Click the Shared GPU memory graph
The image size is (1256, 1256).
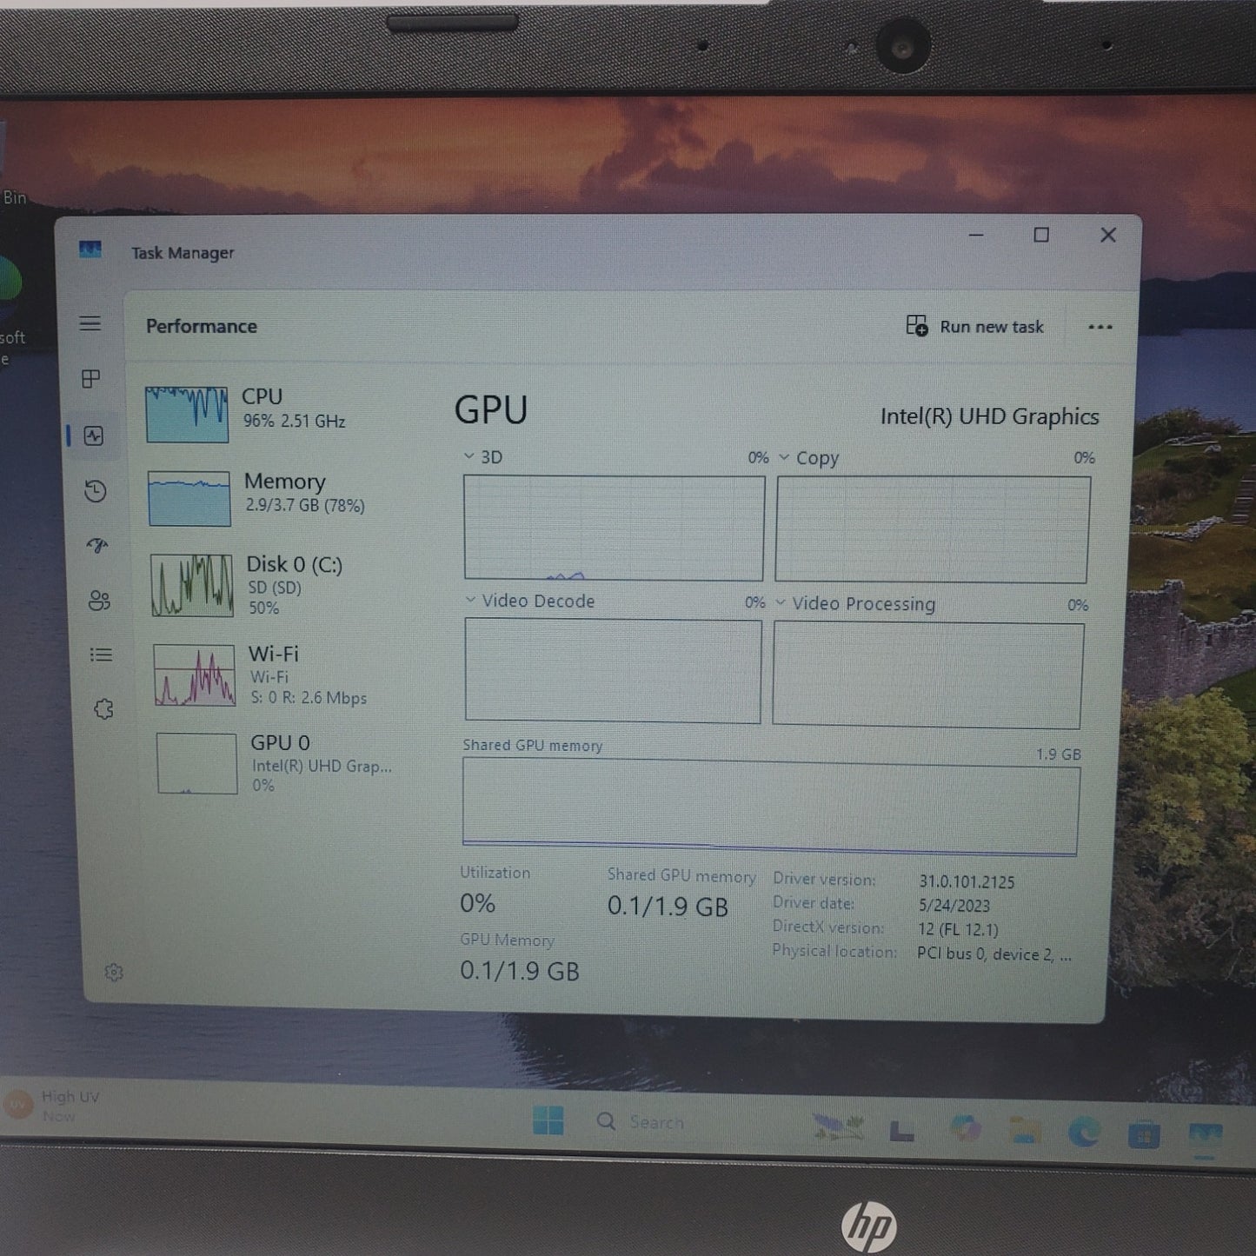[770, 806]
